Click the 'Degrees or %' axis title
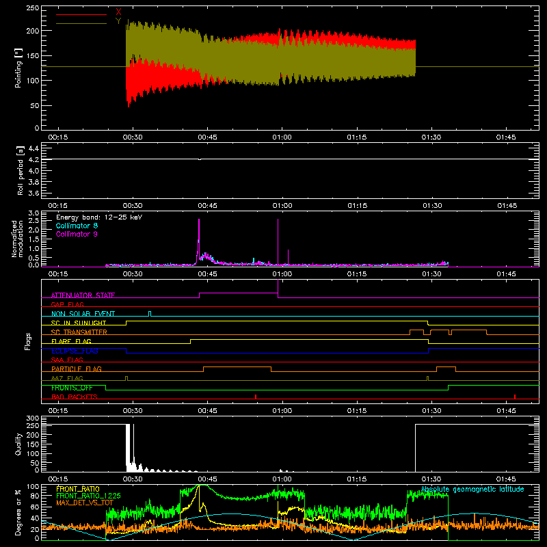The height and width of the screenshot is (547, 547). pos(18,512)
